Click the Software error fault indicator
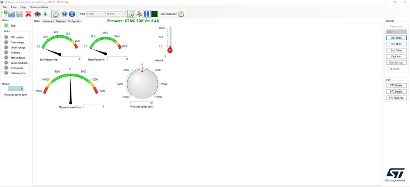Screen dimensions: 410x187 (6, 73)
